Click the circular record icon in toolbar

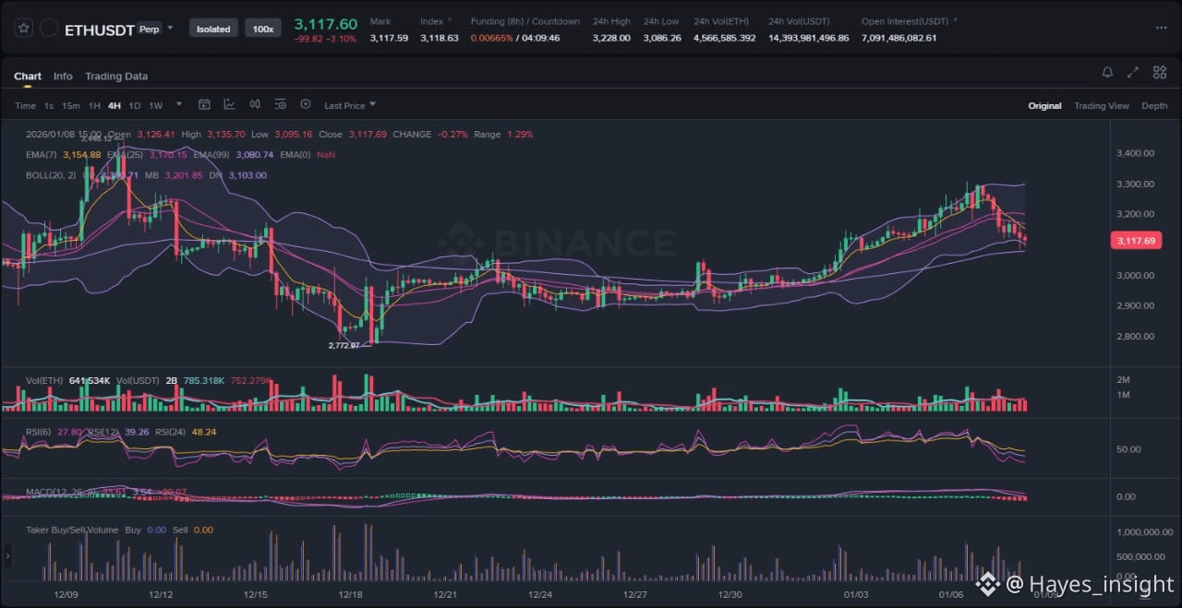[x=306, y=105]
